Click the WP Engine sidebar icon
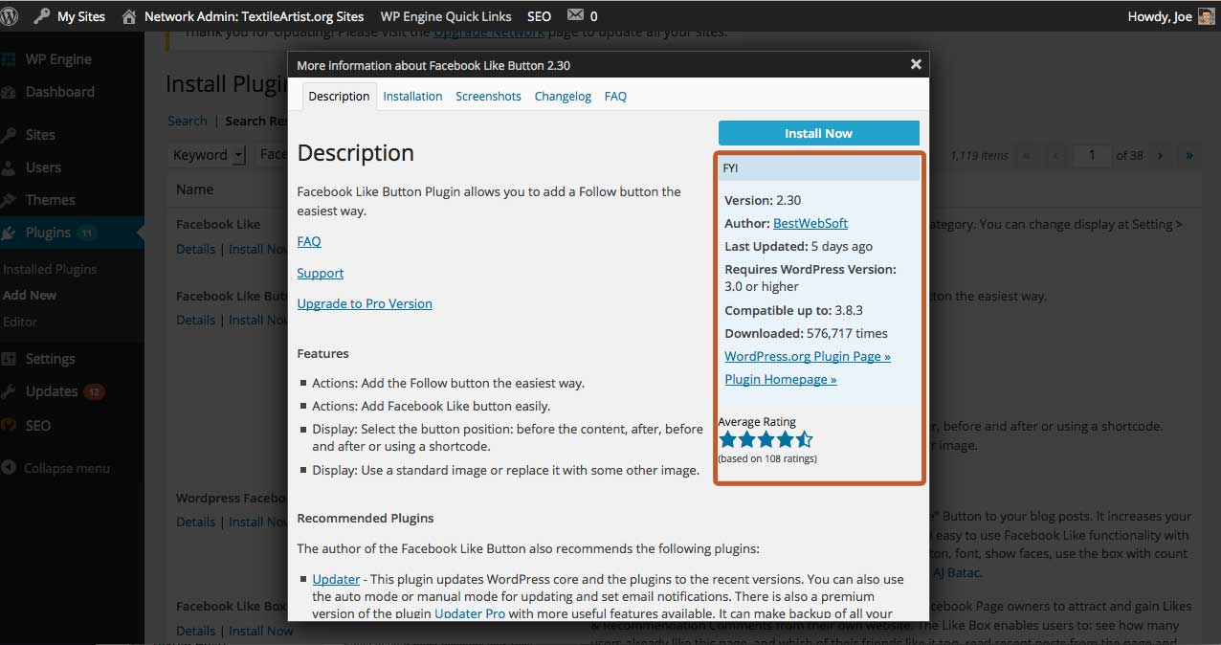This screenshot has height=645, width=1221. click(9, 59)
